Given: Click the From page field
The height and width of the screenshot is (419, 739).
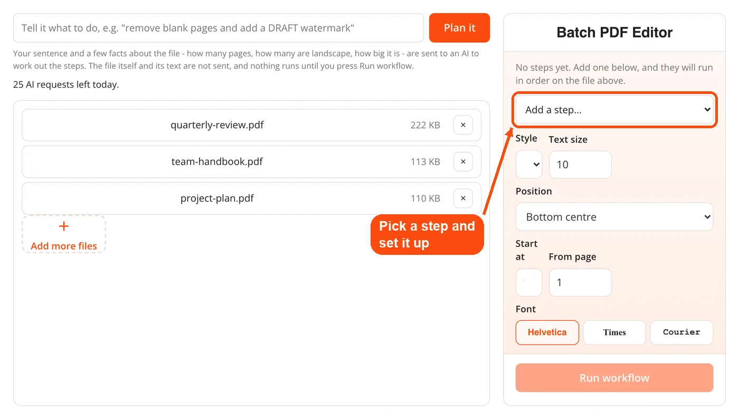Looking at the screenshot, I should click(580, 282).
